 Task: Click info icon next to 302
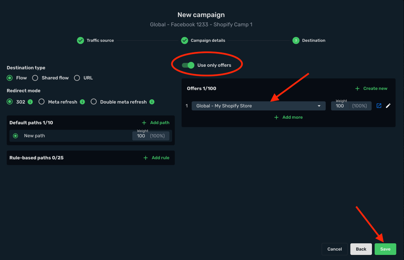point(30,102)
